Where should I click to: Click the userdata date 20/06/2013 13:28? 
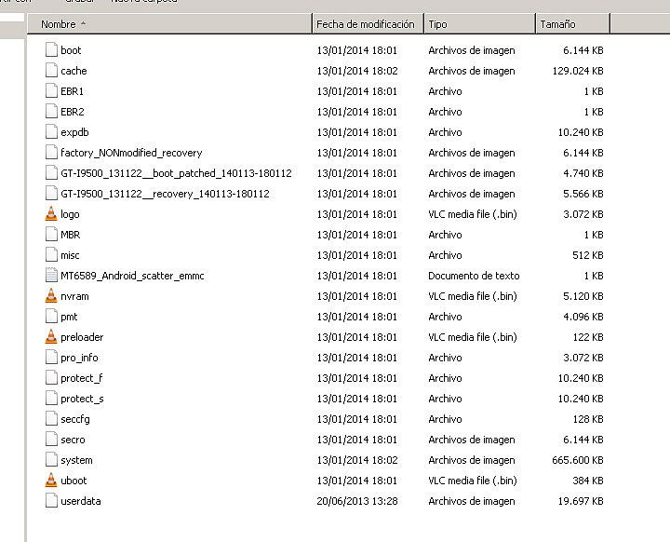coord(357,501)
